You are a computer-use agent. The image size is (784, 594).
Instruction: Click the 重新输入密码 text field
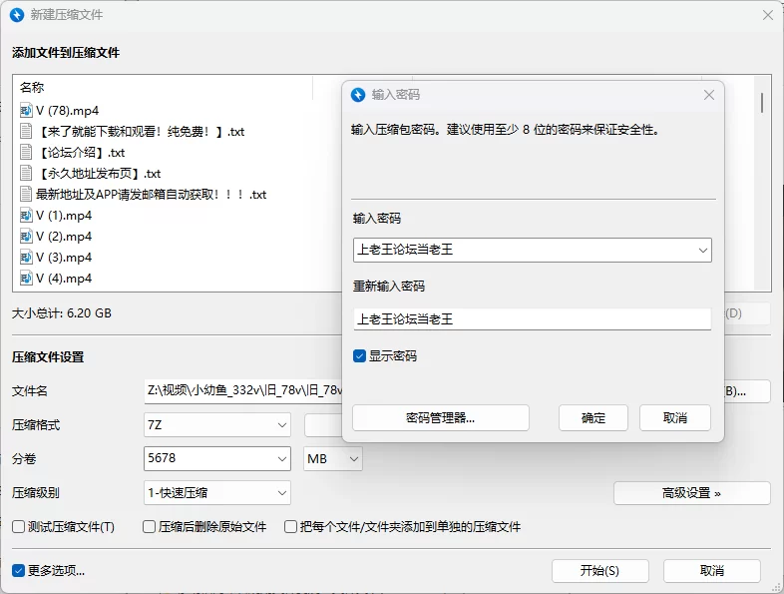click(532, 319)
